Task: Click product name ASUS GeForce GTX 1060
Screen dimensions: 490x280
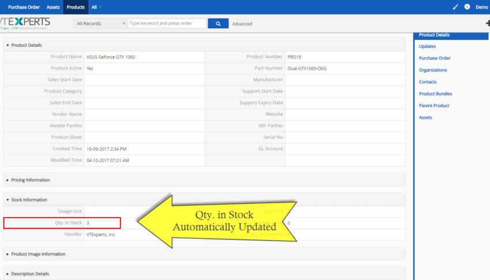Action: 111,57
